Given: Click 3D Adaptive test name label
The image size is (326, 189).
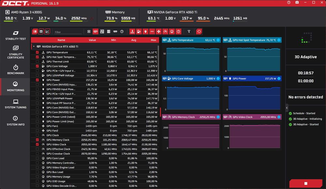Looking at the screenshot, I should [x=306, y=57].
